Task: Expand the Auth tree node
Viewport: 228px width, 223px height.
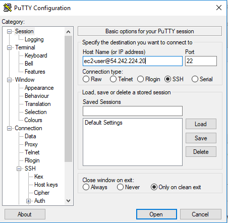Action: (x=28, y=201)
